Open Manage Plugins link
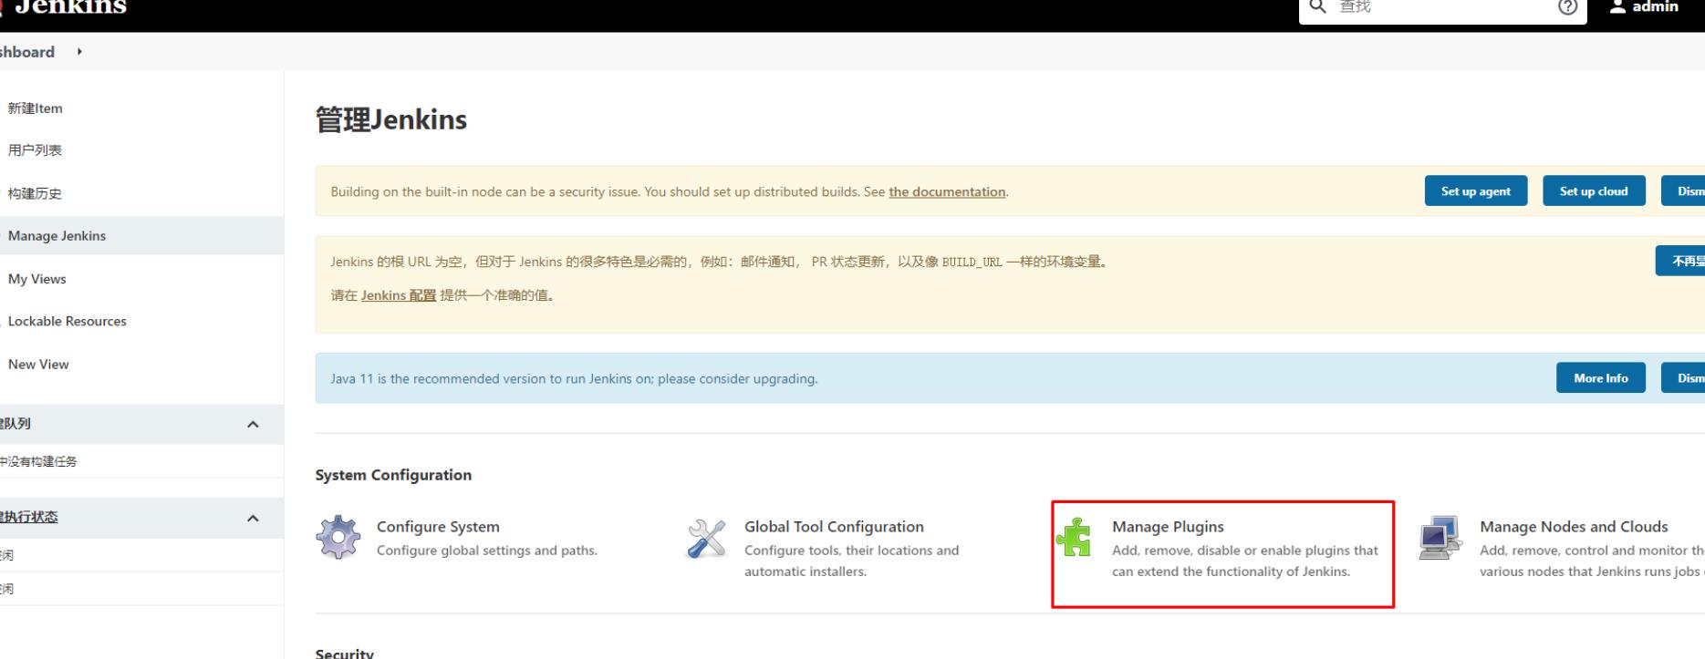The image size is (1705, 659). pyautogui.click(x=1168, y=527)
